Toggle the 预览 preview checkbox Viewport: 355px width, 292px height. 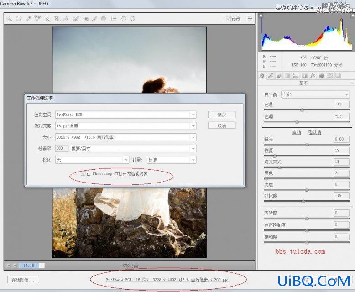(228, 19)
